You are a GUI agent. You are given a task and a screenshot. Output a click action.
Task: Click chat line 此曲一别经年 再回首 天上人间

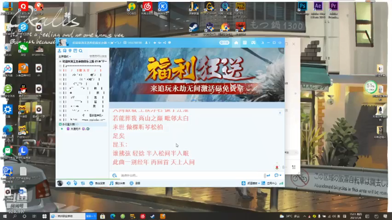point(154,163)
